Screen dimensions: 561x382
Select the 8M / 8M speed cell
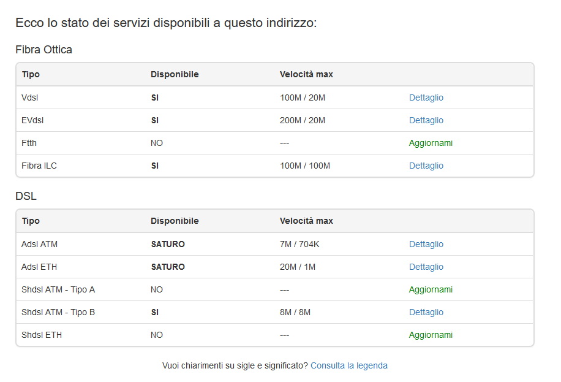(295, 312)
